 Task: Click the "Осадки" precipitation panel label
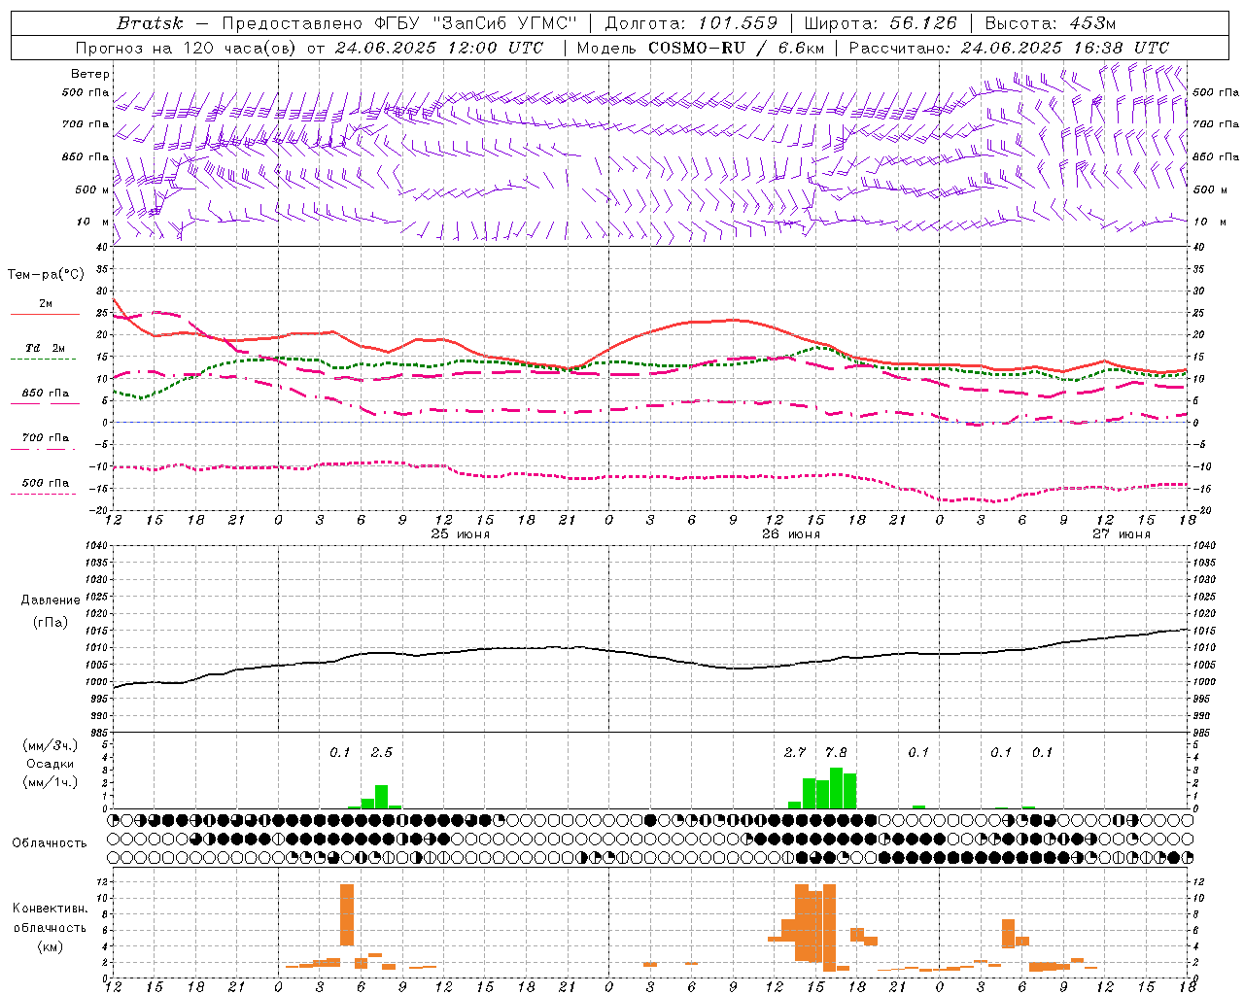[x=51, y=764]
